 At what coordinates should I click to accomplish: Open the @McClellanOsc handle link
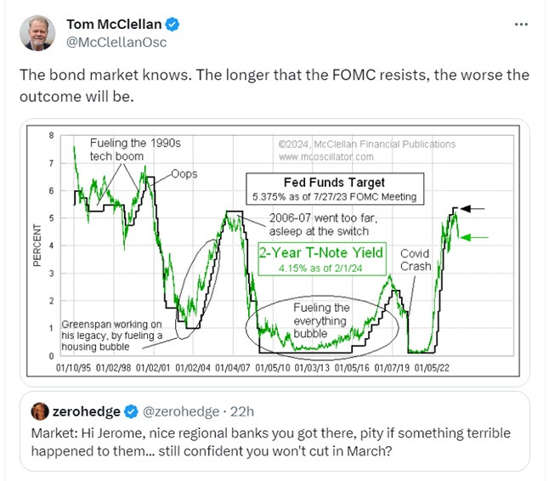coord(116,42)
